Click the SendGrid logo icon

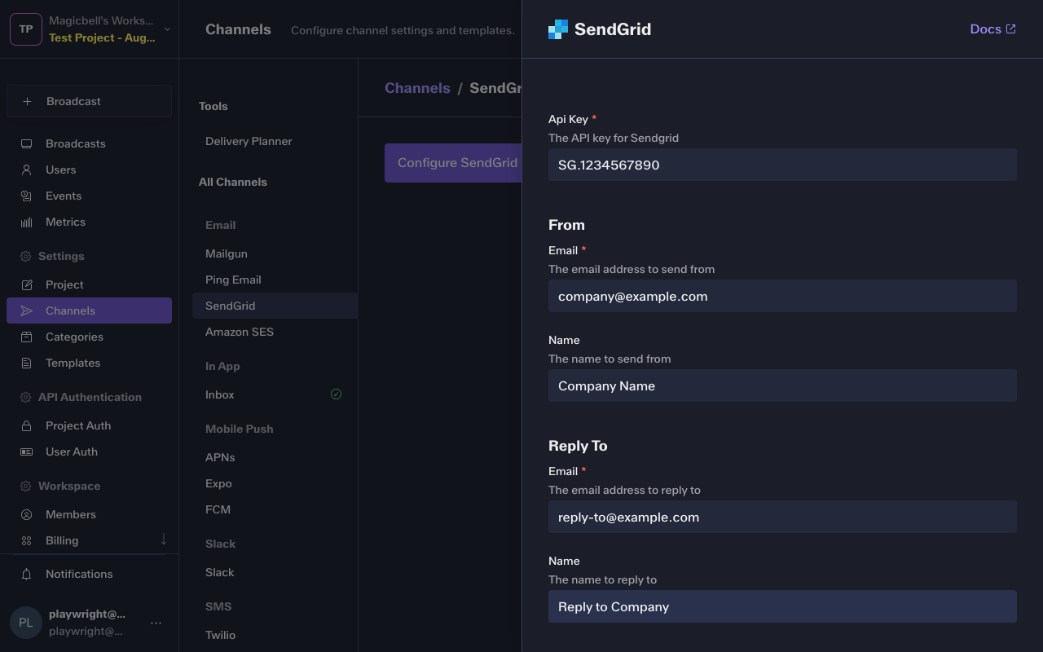point(558,29)
